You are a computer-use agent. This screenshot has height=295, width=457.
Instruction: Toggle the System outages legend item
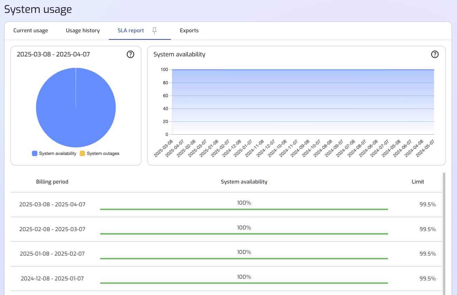(x=100, y=154)
